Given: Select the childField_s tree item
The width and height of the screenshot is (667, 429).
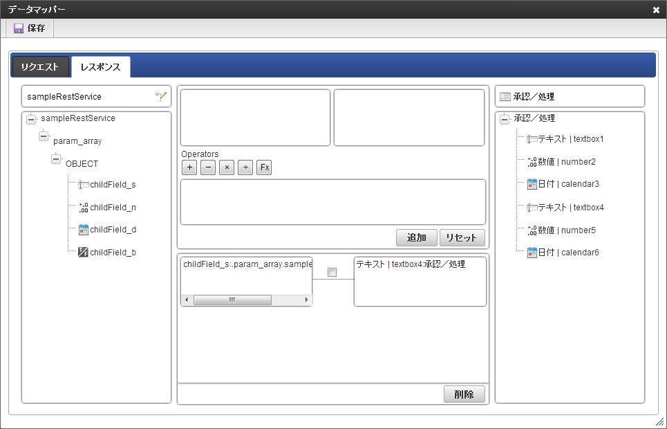Looking at the screenshot, I should [x=113, y=185].
